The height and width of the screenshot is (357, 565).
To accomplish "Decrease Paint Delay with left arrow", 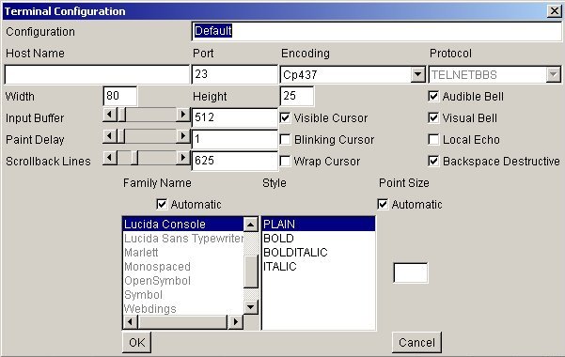I will 110,136.
